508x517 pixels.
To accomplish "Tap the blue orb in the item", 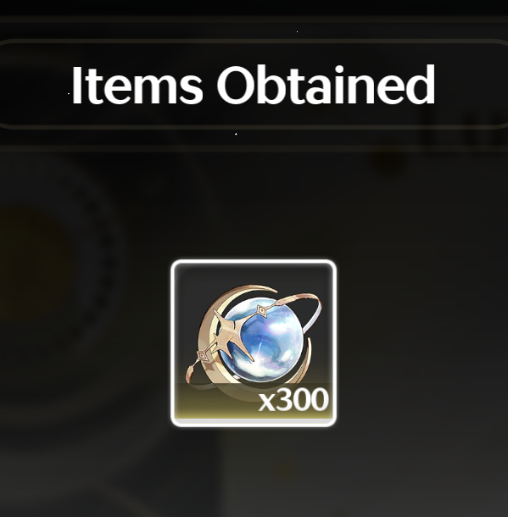I will coord(264,340).
